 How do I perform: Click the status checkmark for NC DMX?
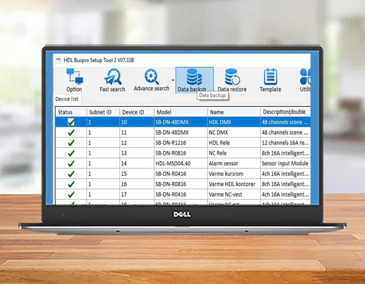(x=71, y=133)
